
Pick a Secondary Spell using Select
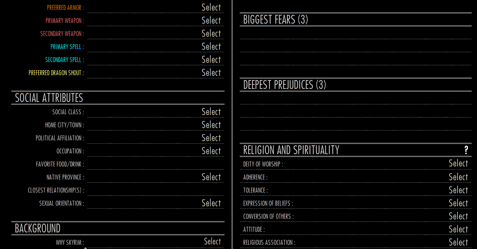(211, 60)
